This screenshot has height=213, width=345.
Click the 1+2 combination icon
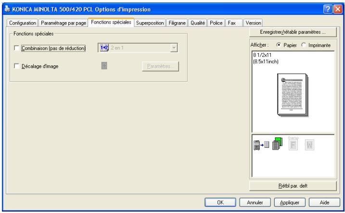(x=104, y=48)
